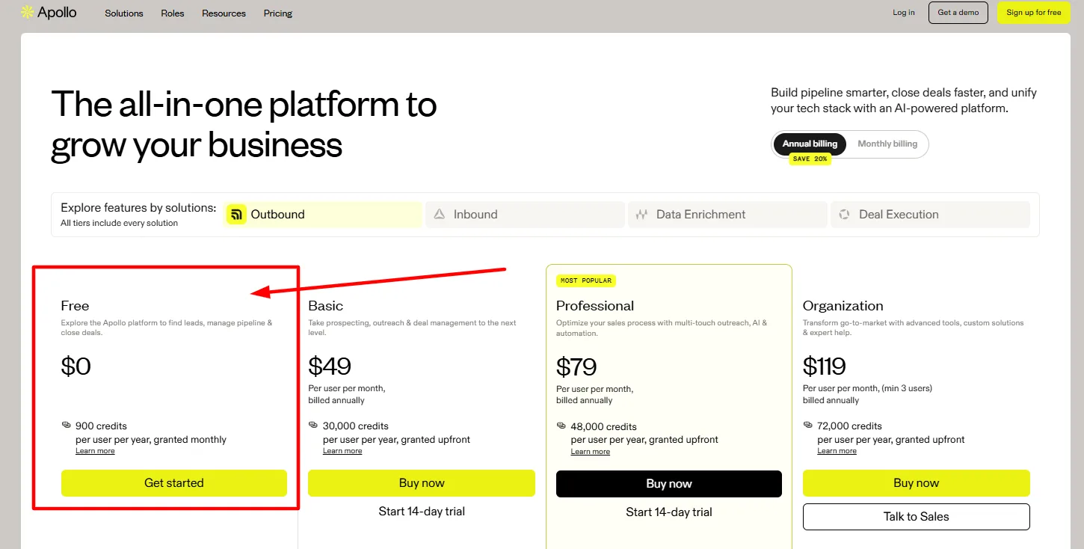Start the 14-day trial for Professional
The image size is (1084, 549).
click(x=669, y=512)
